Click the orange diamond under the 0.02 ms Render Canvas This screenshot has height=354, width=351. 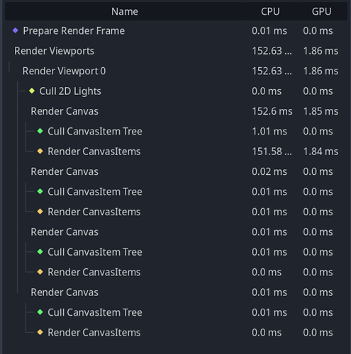tap(40, 212)
